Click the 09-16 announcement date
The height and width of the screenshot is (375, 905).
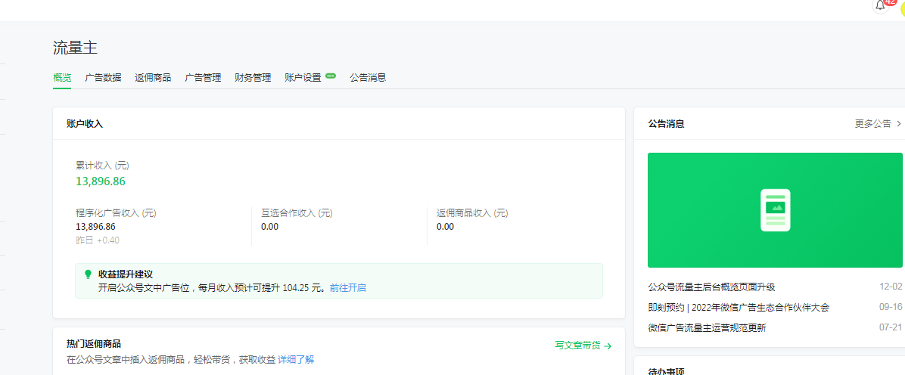[890, 308]
